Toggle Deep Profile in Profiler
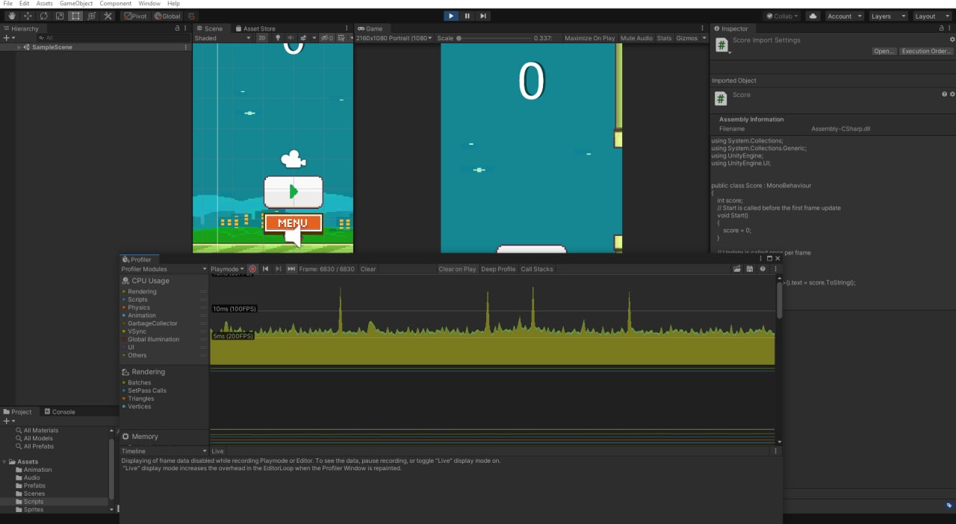The height and width of the screenshot is (524, 956). 498,269
